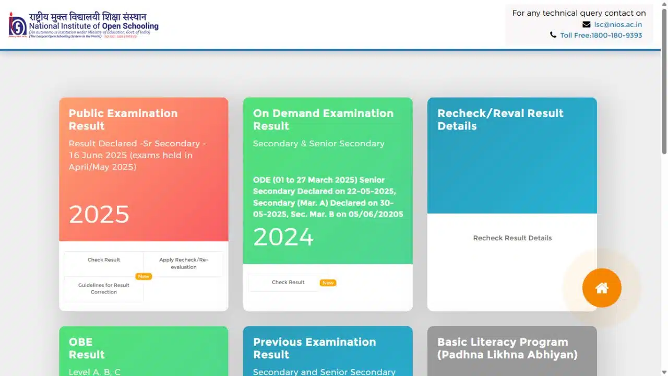Open Apply Recheck/Re-evaluation link
The width and height of the screenshot is (668, 376).
pyautogui.click(x=184, y=263)
